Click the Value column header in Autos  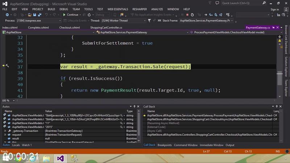tap(49, 111)
